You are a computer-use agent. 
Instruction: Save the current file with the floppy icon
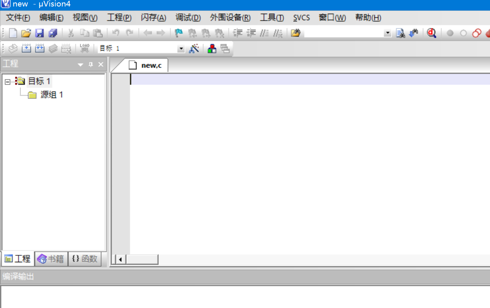(39, 33)
